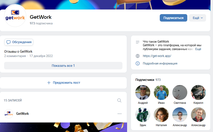Click the name Иван under subscribers
This screenshot has width=213, height=132.
(161, 103)
